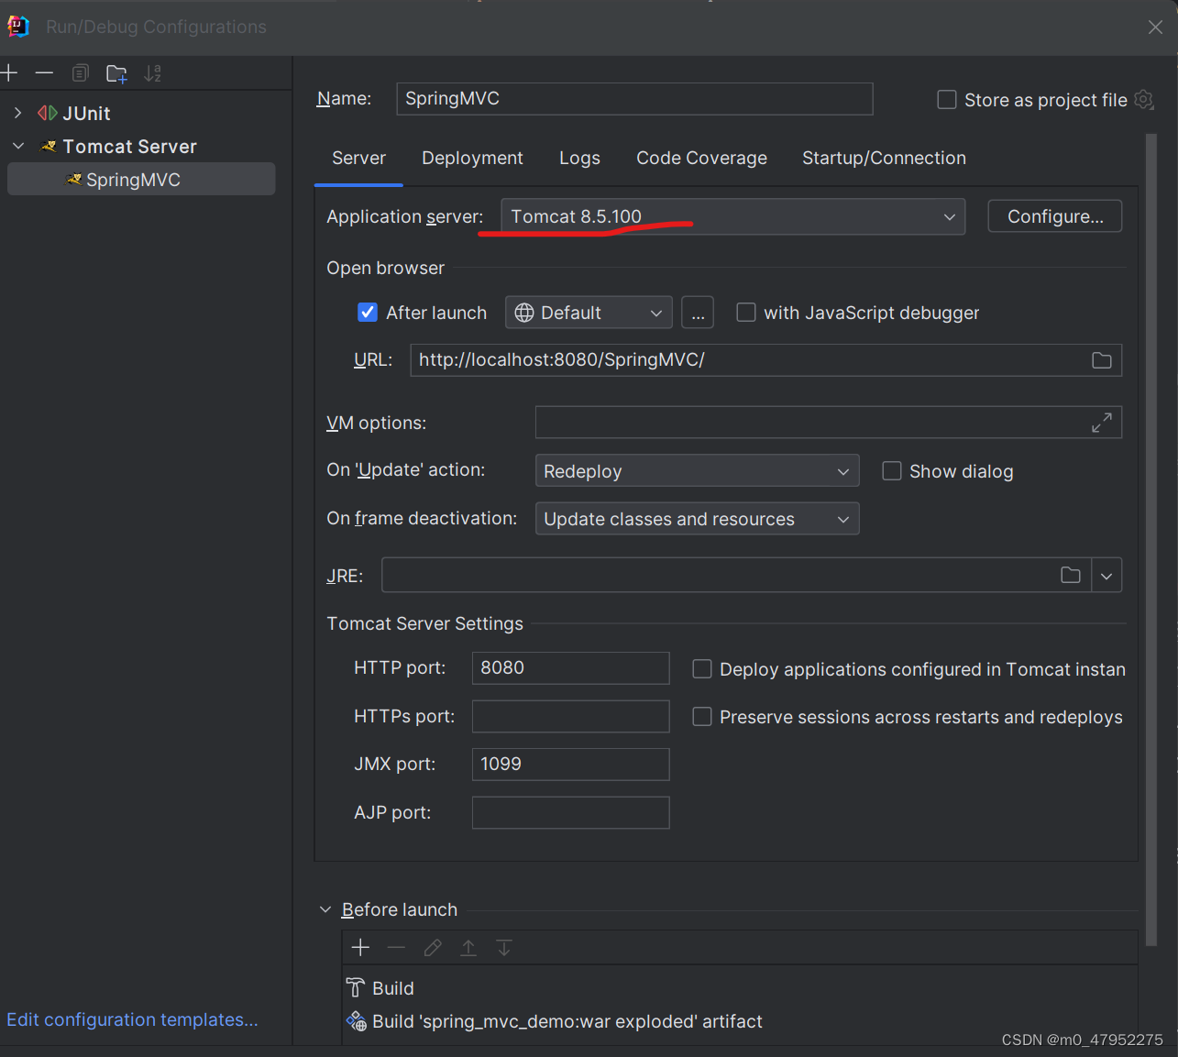
Task: Create a new configuration folder
Action: 116,72
